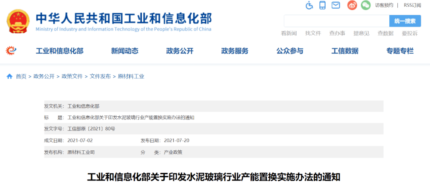Select 提意见 quick link
The image size is (430, 196).
point(361,33)
